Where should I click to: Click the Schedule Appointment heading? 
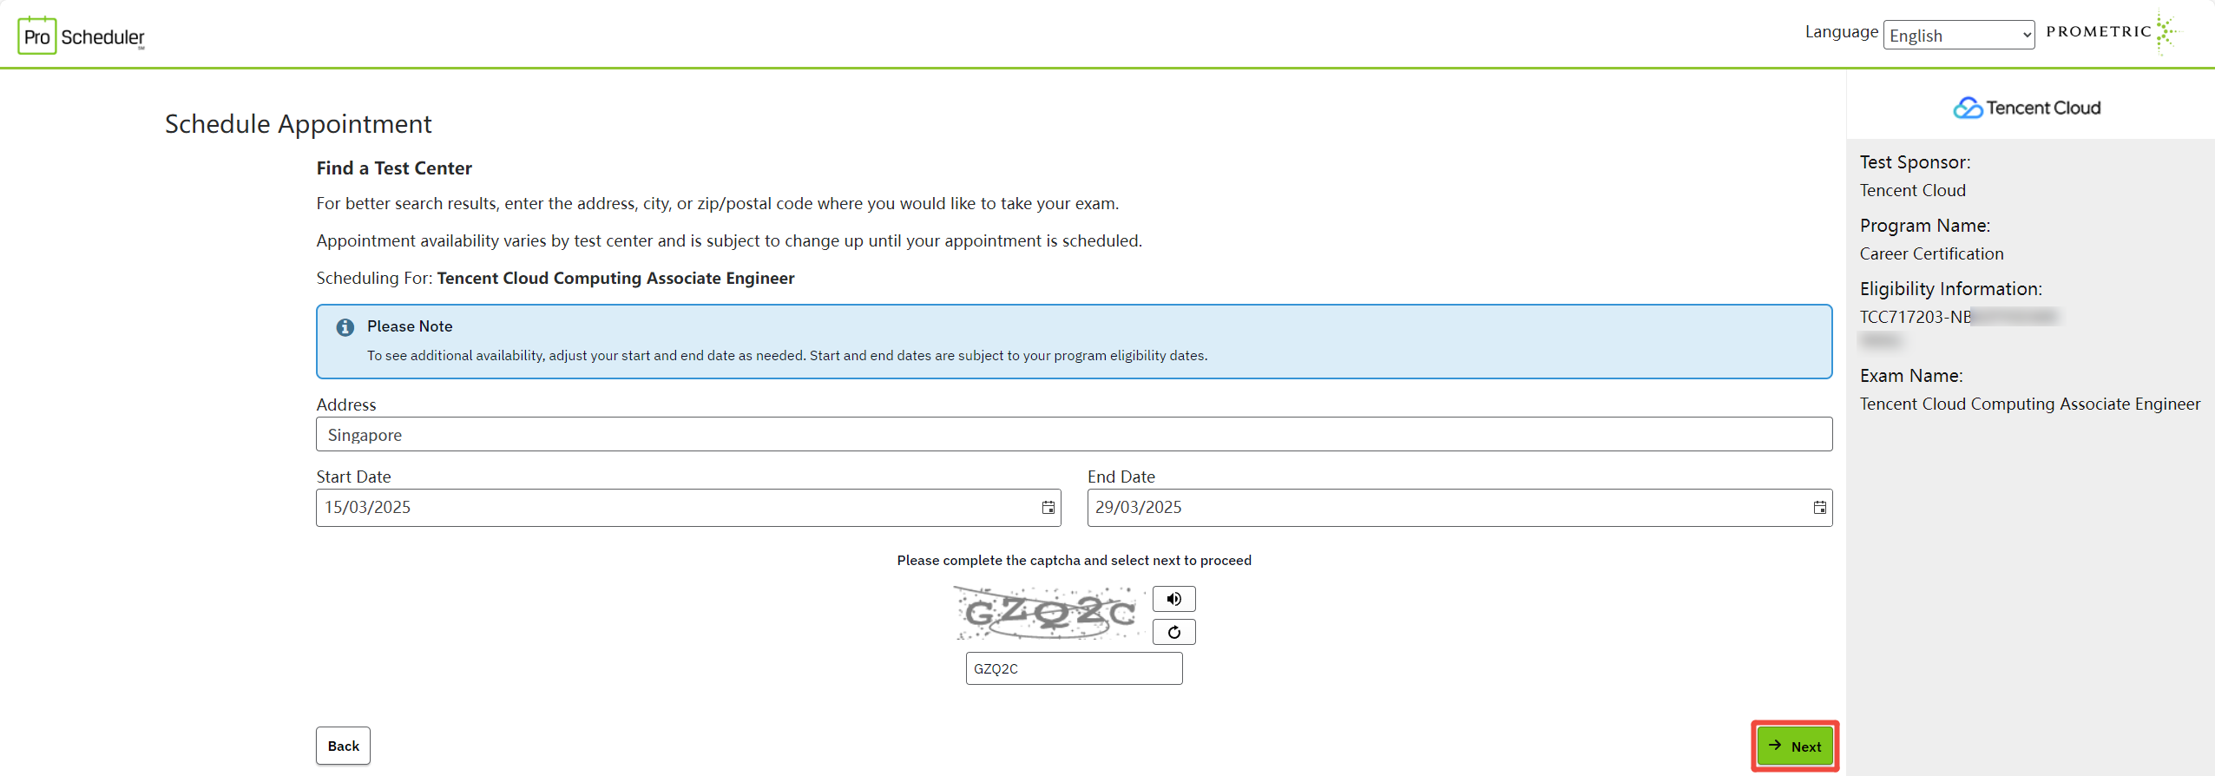(298, 124)
